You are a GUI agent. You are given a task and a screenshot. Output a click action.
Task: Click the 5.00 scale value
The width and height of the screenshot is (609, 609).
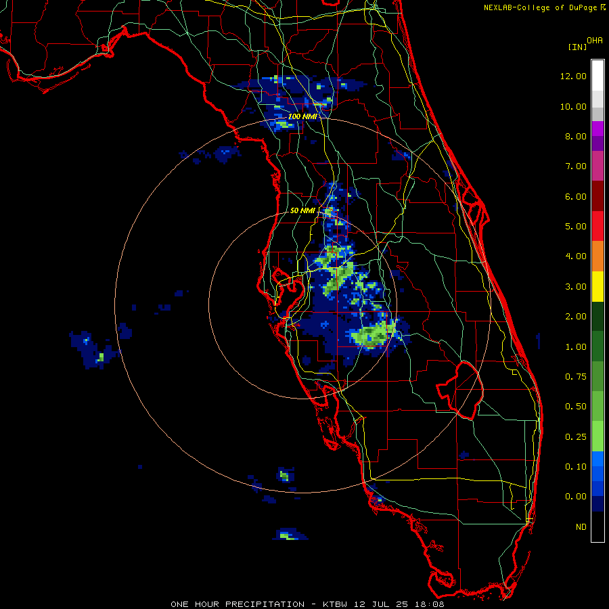tap(576, 227)
